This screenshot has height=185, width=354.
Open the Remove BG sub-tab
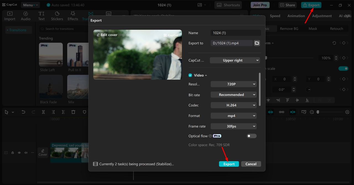289,29
